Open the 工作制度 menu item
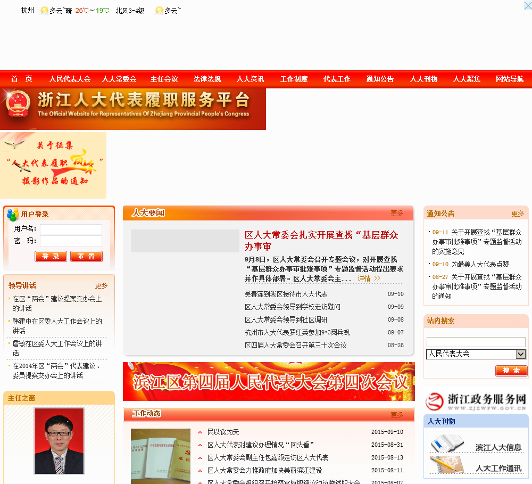532x484 pixels. coord(294,79)
